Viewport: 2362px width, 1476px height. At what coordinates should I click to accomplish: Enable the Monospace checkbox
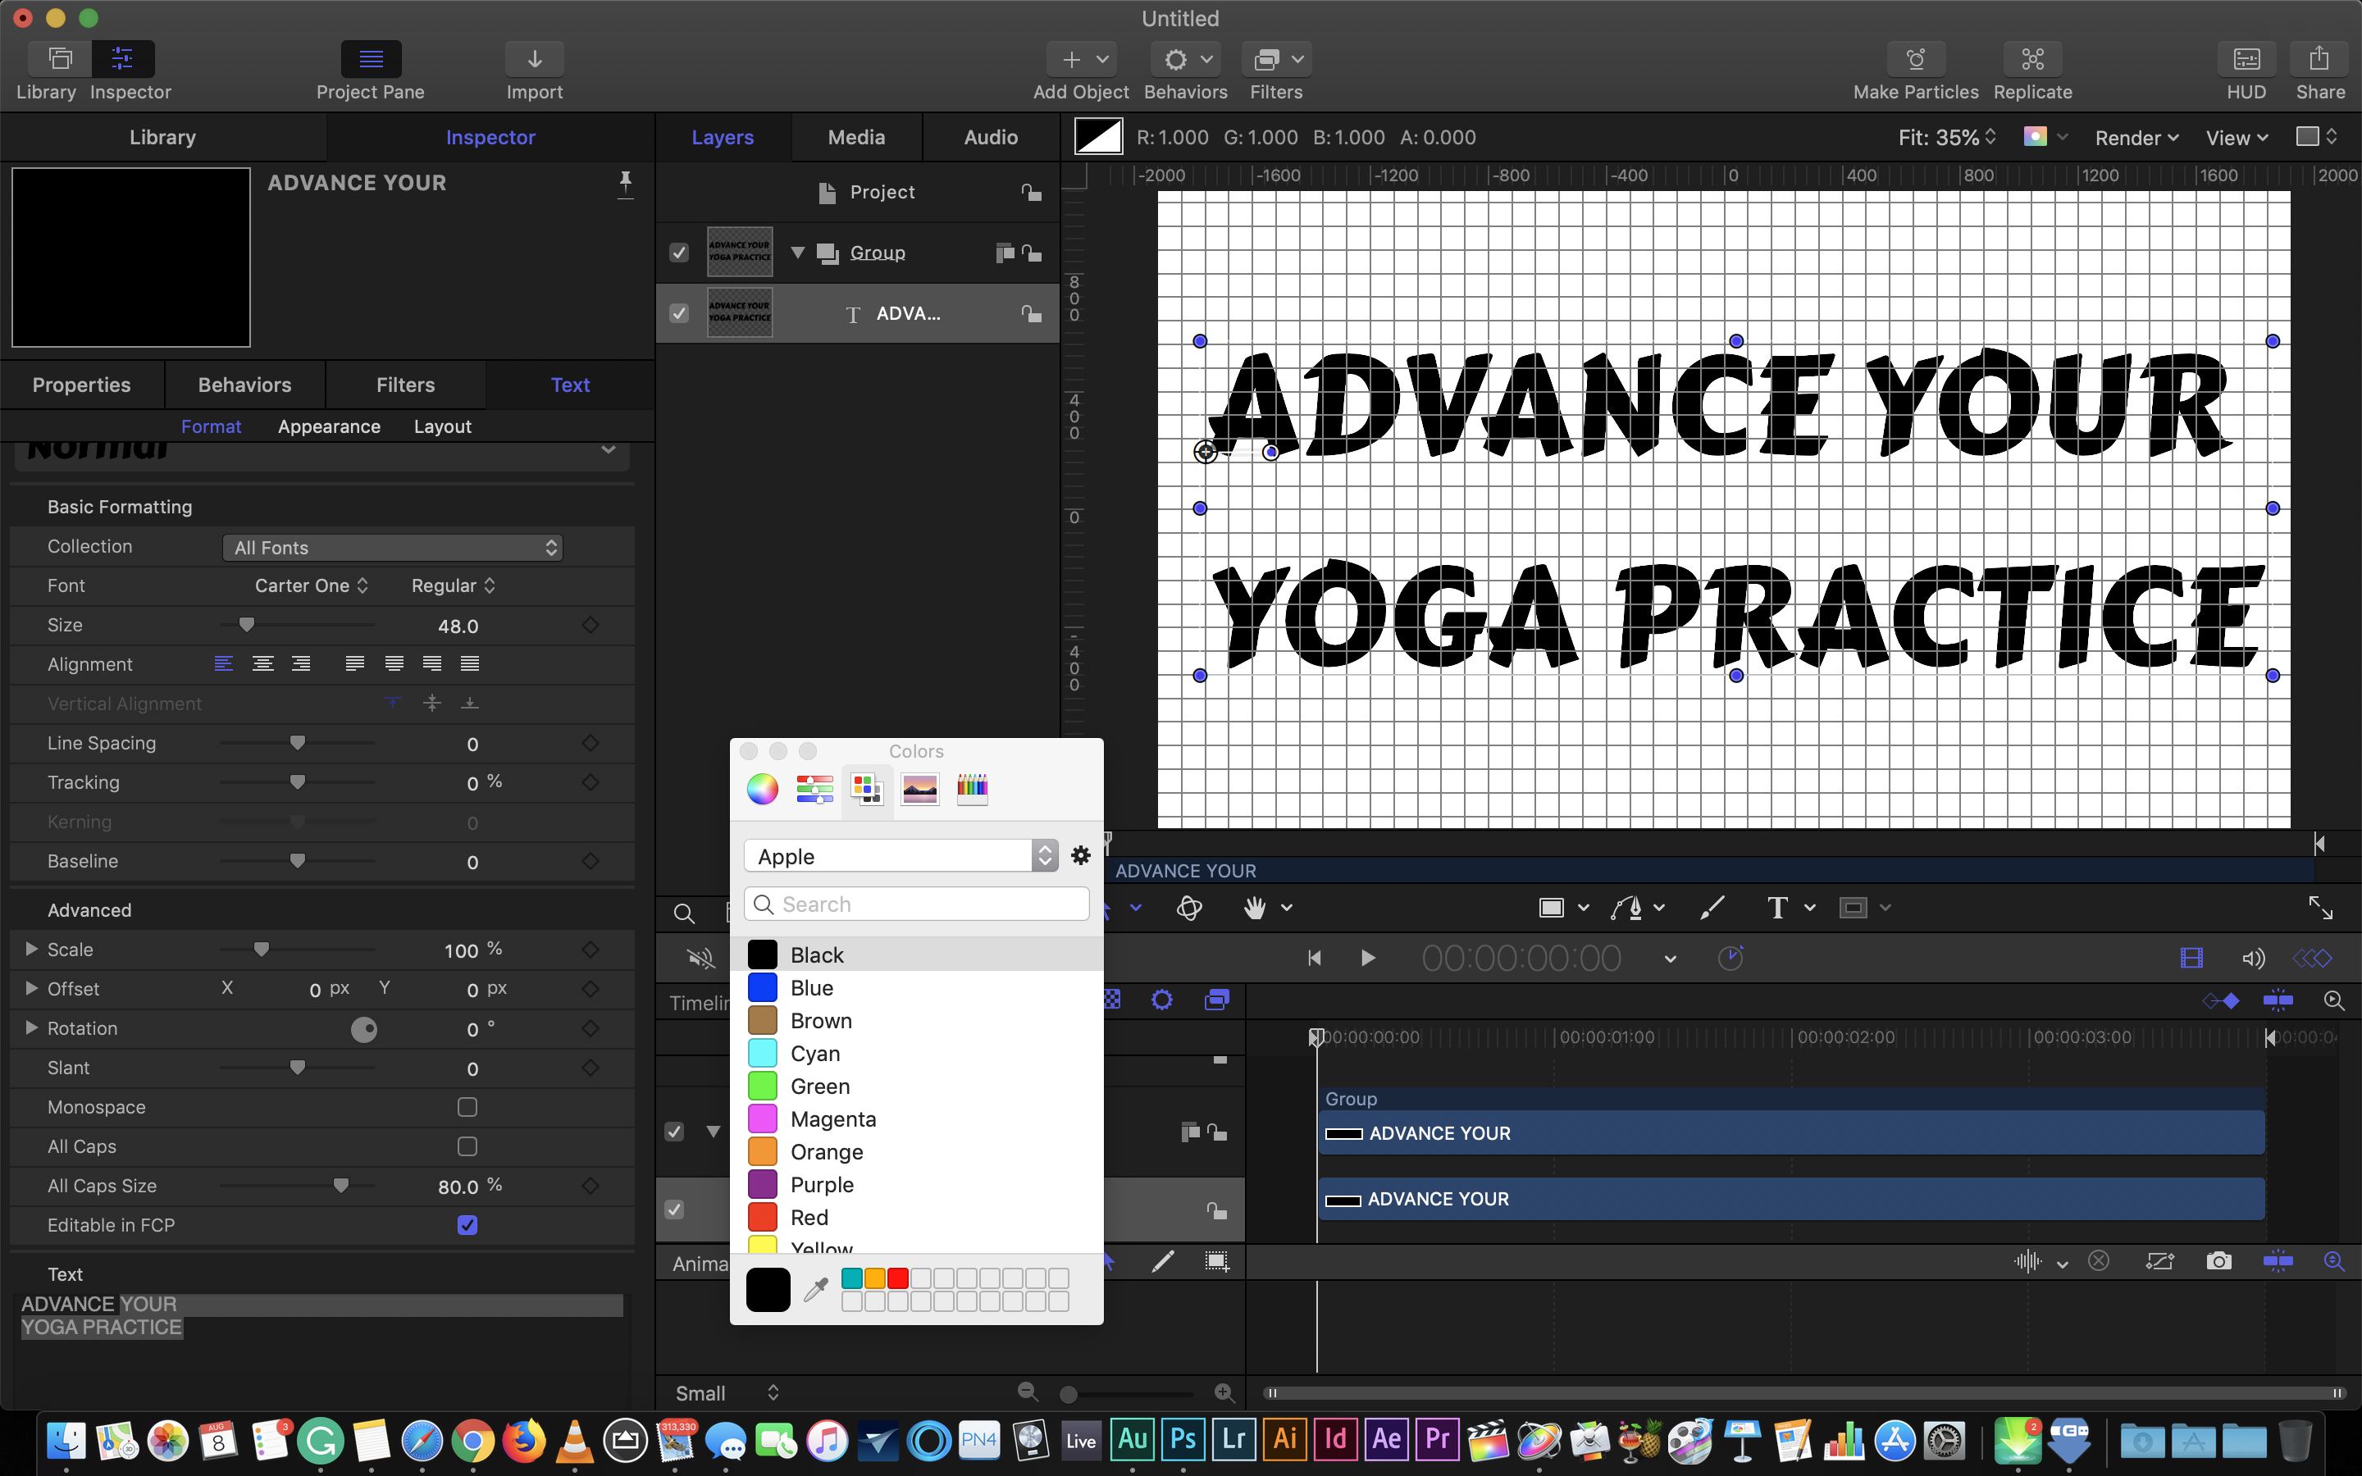pyautogui.click(x=467, y=1107)
